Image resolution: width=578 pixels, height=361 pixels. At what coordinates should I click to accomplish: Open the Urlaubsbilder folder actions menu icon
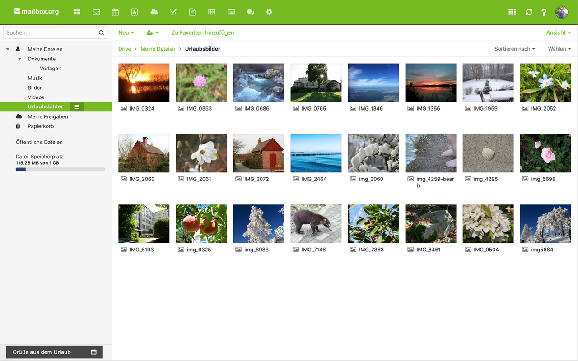(x=77, y=107)
